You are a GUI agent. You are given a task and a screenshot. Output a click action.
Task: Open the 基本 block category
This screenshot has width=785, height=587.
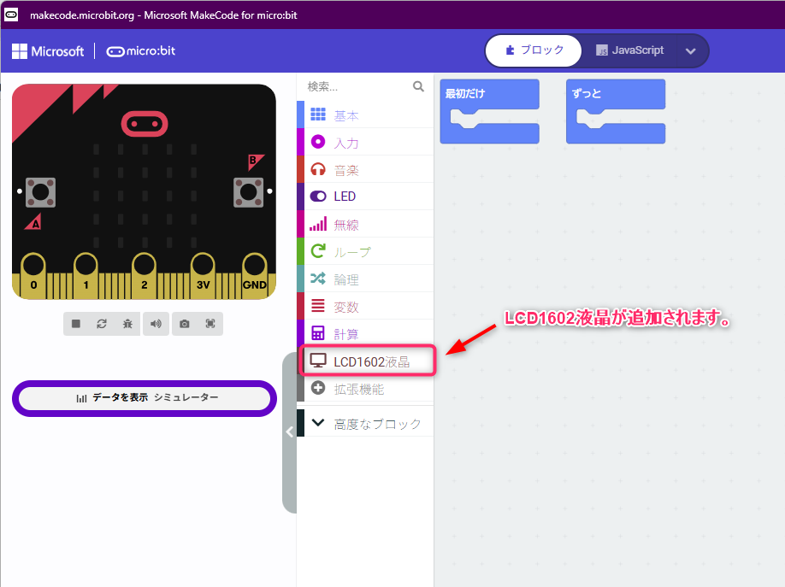365,114
